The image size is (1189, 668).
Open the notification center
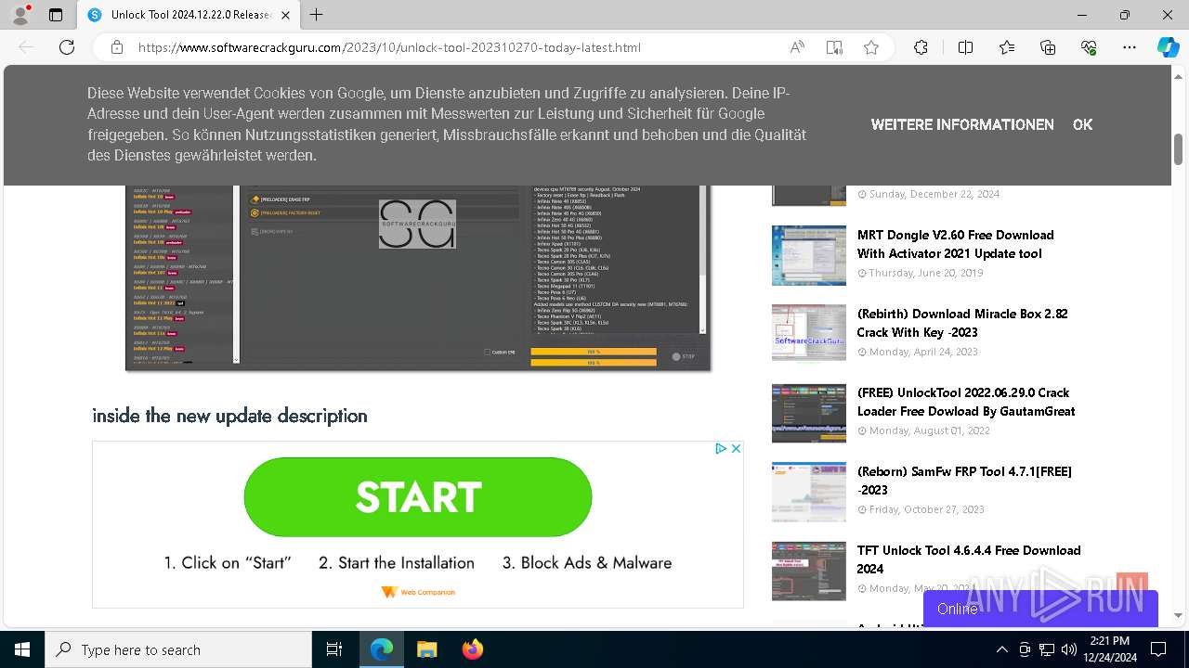[x=1158, y=649]
